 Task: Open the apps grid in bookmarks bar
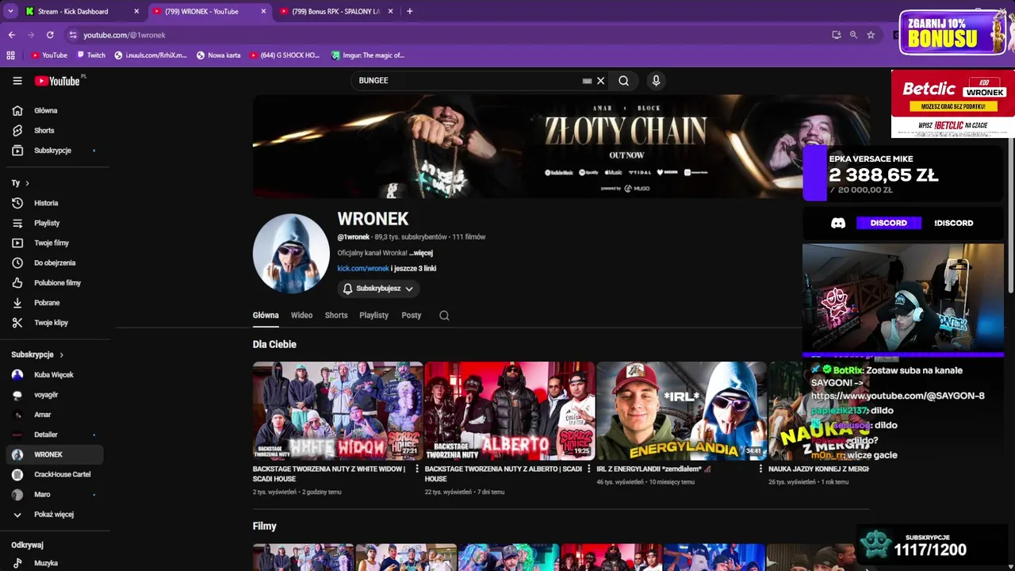click(10, 56)
